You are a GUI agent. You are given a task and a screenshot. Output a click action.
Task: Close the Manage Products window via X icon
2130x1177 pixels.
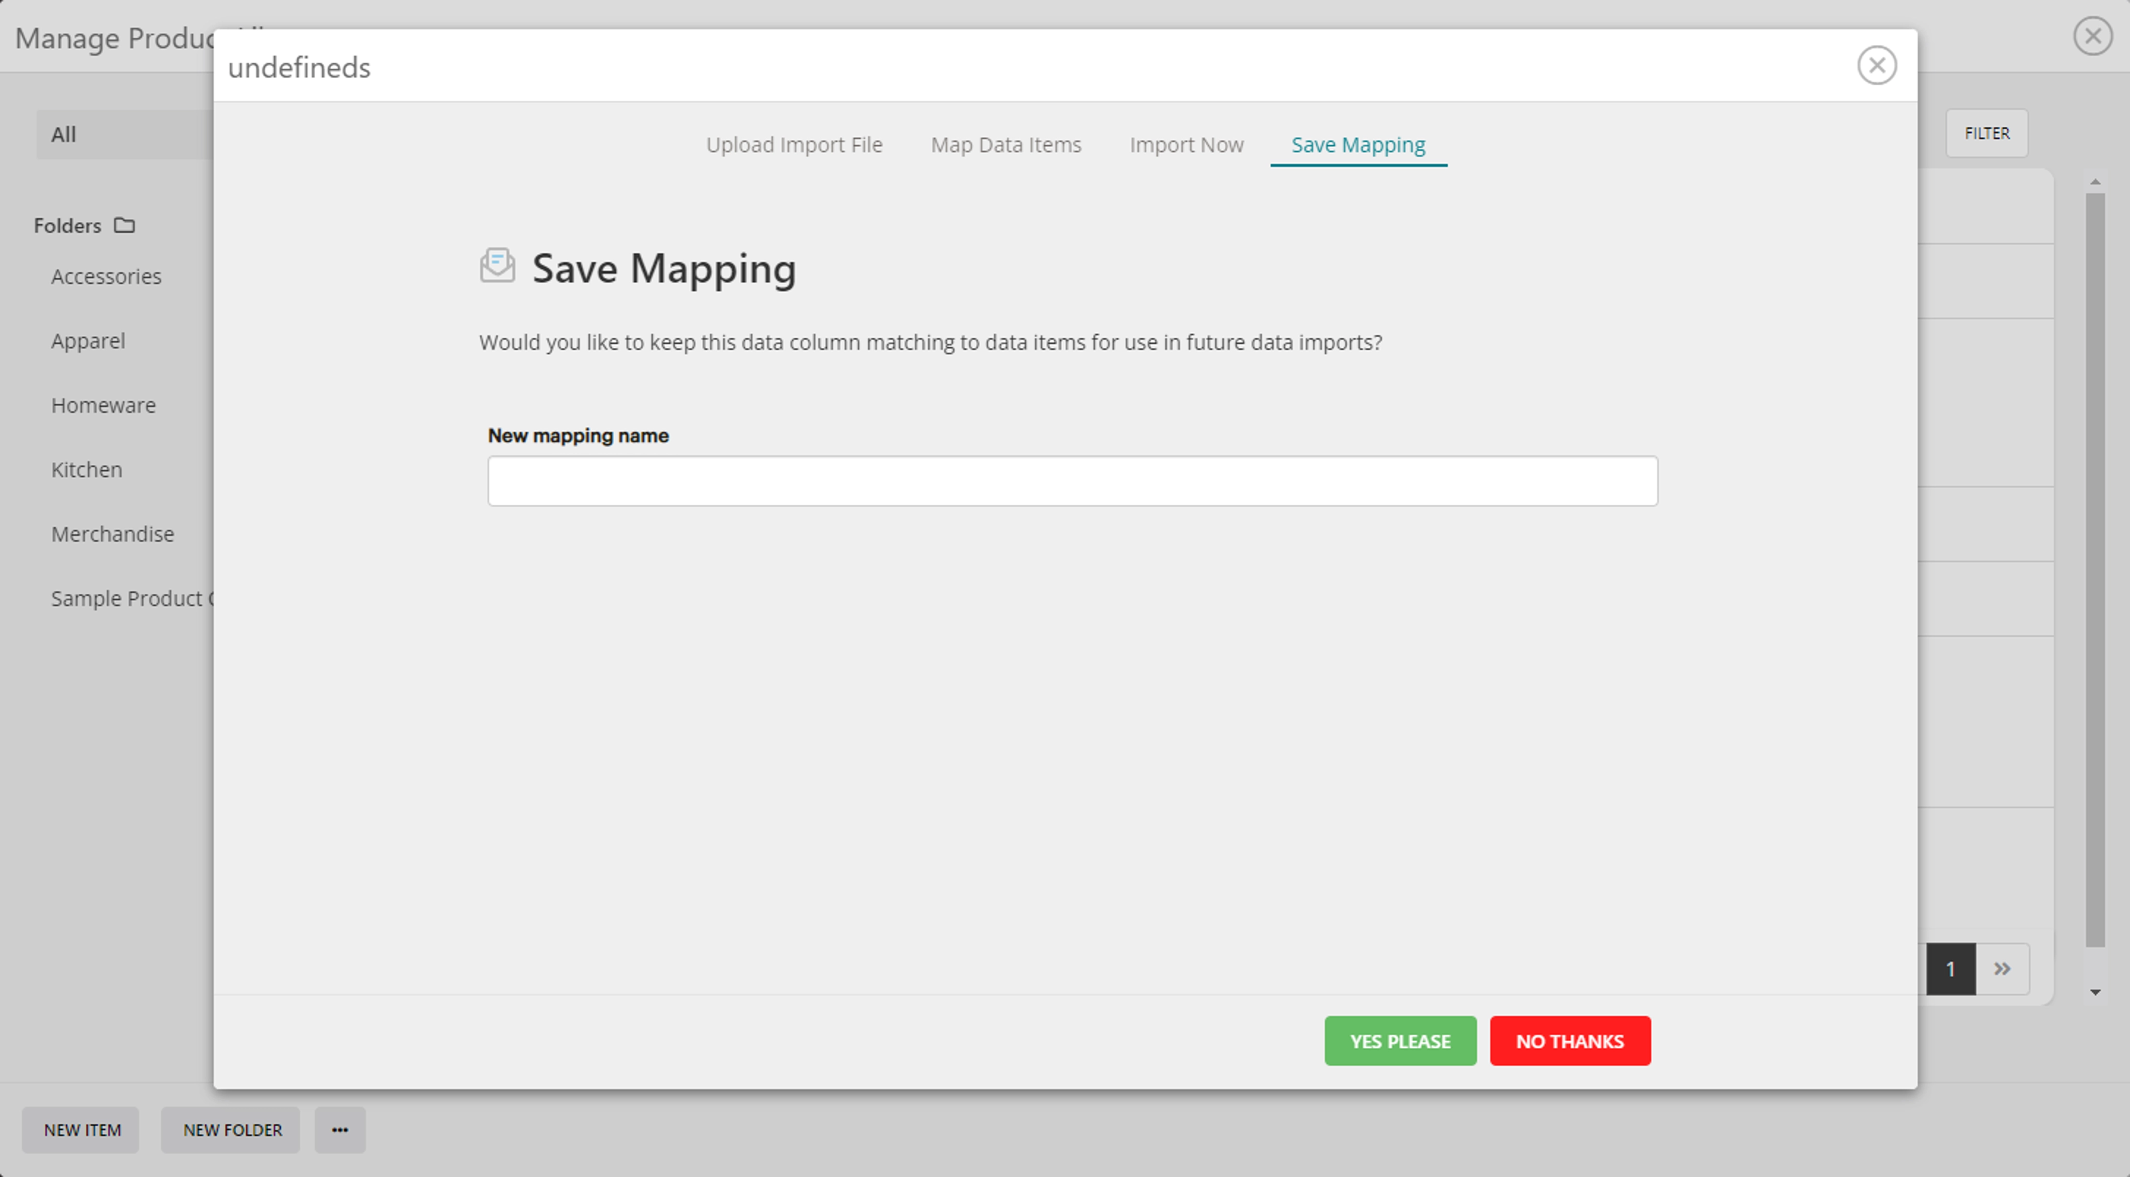[2093, 35]
